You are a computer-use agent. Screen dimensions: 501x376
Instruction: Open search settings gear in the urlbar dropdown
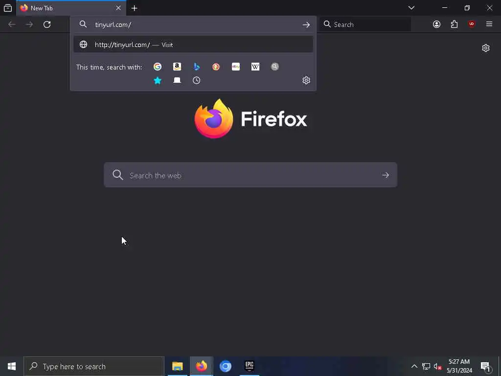(x=306, y=80)
